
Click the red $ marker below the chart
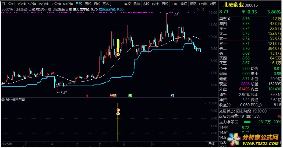point(87,95)
